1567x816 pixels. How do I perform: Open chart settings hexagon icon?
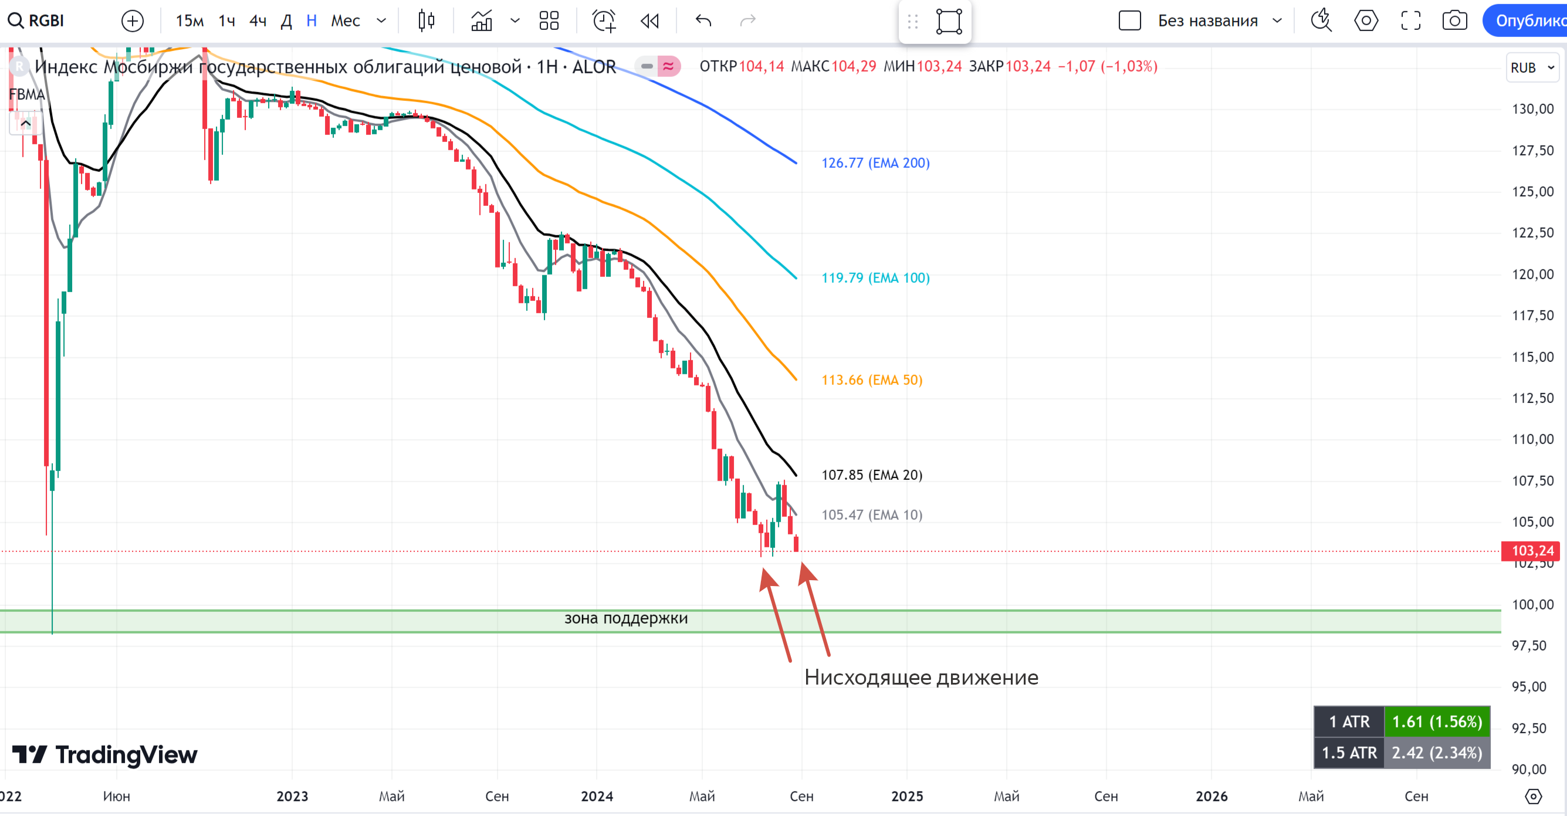click(1366, 21)
